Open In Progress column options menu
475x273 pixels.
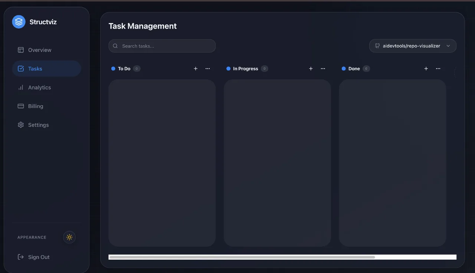323,69
